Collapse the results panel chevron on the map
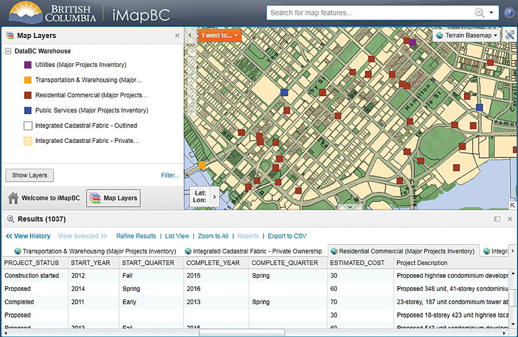Viewport: 518px width, 337px height. point(349,207)
